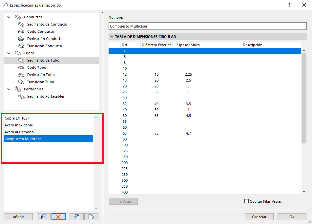Delete the selected specification with red X
The width and height of the screenshot is (312, 224).
click(x=58, y=217)
